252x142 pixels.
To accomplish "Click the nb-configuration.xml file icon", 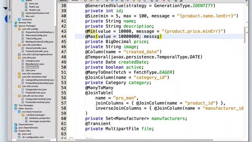I will tap(19, 137).
